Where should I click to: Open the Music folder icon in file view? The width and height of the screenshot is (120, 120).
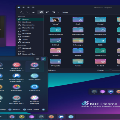click(55, 51)
